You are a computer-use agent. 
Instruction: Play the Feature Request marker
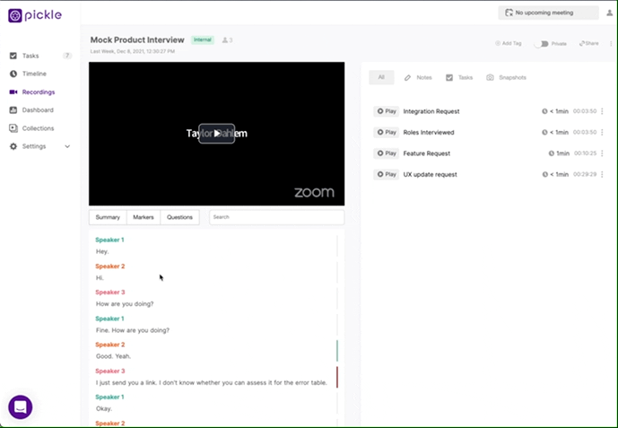[387, 153]
